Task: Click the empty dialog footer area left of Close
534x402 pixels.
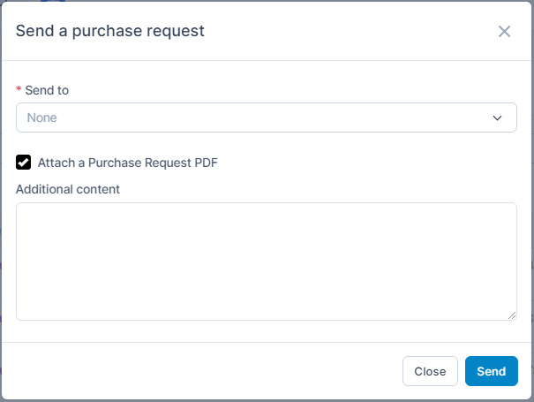Action: point(203,371)
